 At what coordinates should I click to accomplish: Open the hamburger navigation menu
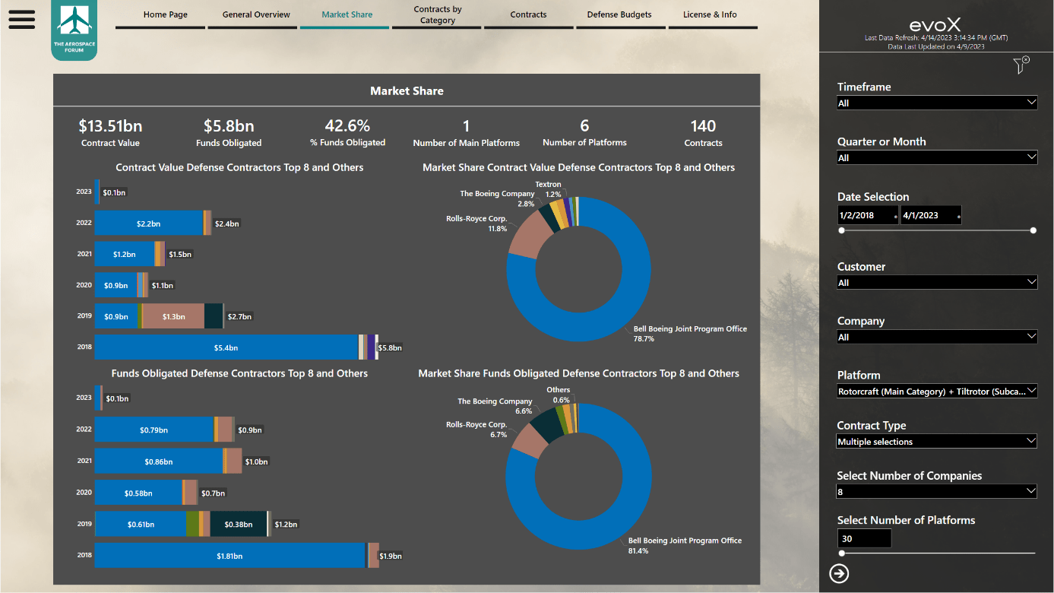pos(22,19)
